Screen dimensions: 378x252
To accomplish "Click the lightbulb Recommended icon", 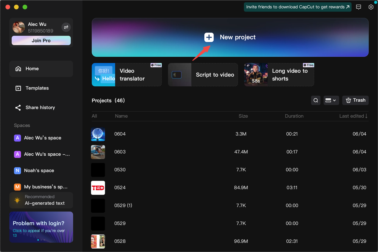I will tap(17, 200).
